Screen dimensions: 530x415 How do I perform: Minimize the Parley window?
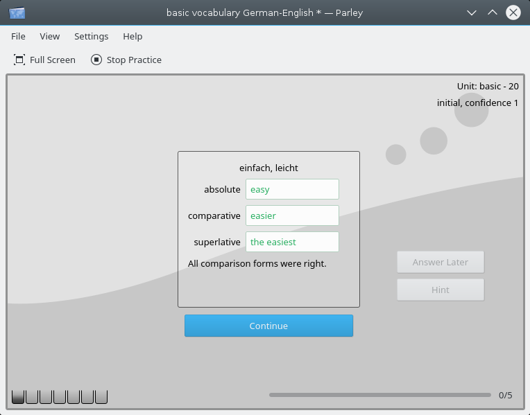[x=472, y=12]
